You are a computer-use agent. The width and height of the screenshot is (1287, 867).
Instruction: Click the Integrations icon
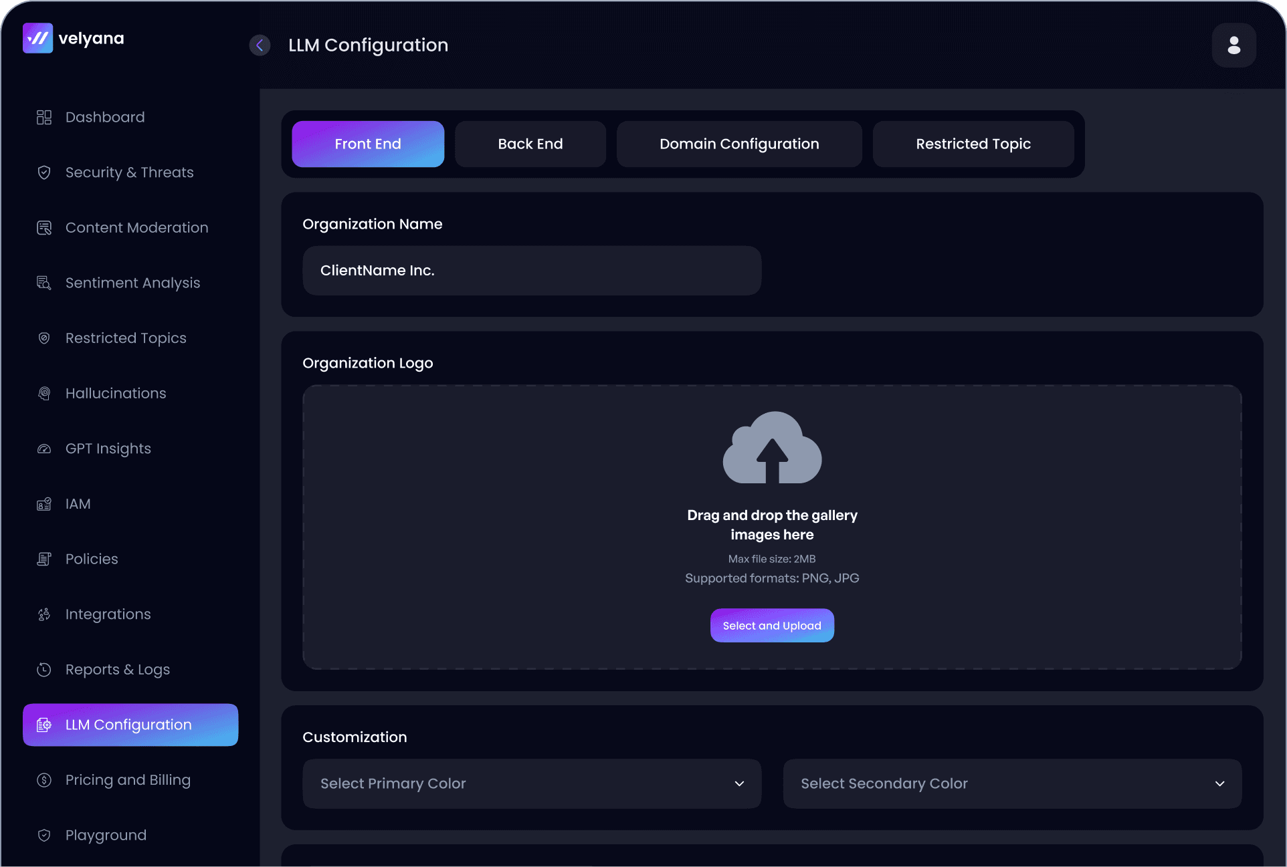[x=44, y=614]
